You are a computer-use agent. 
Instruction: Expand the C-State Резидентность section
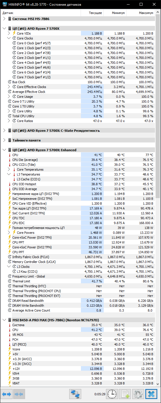[x=4, y=131]
